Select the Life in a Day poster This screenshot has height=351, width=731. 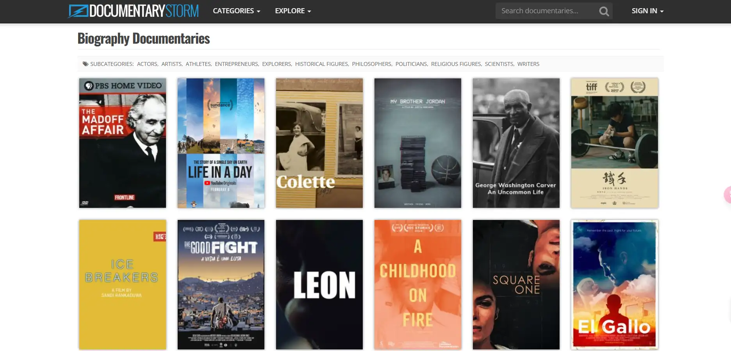point(221,143)
